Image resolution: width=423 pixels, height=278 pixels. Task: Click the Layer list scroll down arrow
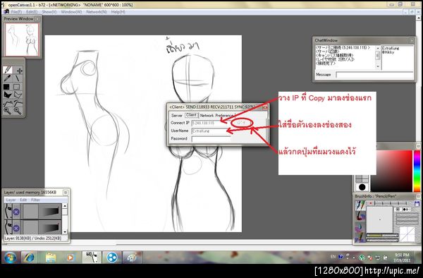pos(65,231)
